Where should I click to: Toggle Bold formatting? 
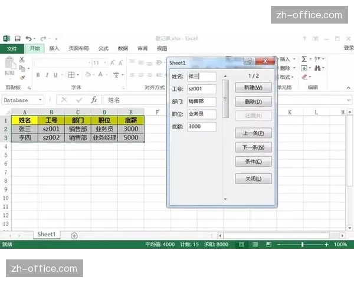(x=38, y=75)
